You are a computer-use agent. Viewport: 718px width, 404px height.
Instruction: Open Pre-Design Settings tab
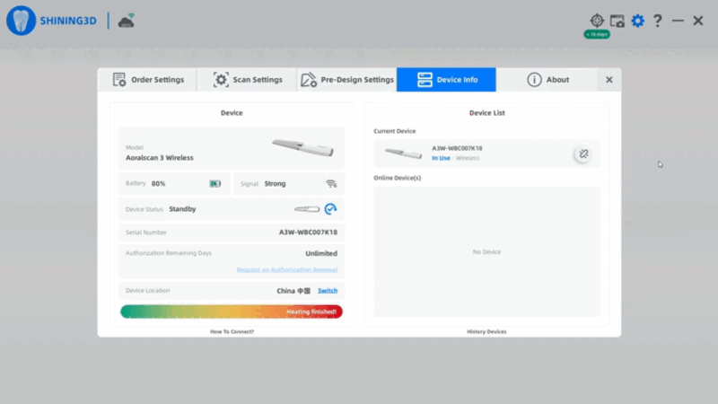(347, 80)
